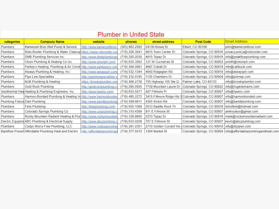This screenshot has width=279, height=209.
Task: Click address '1304 Market St'
Action: pyautogui.click(x=156, y=132)
